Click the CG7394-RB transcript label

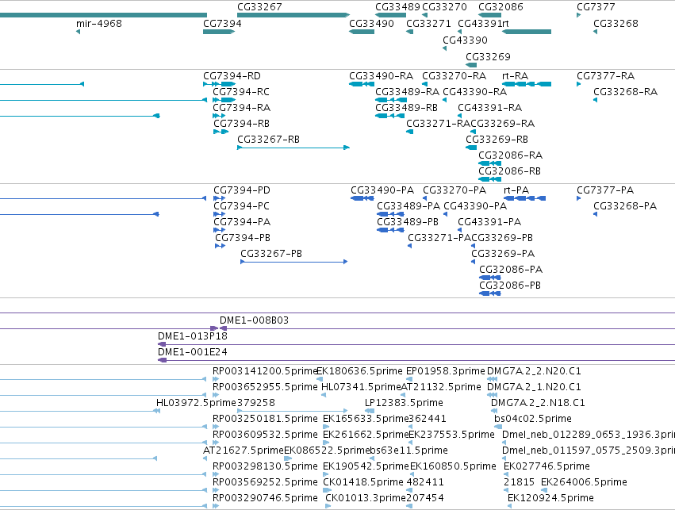[241, 124]
